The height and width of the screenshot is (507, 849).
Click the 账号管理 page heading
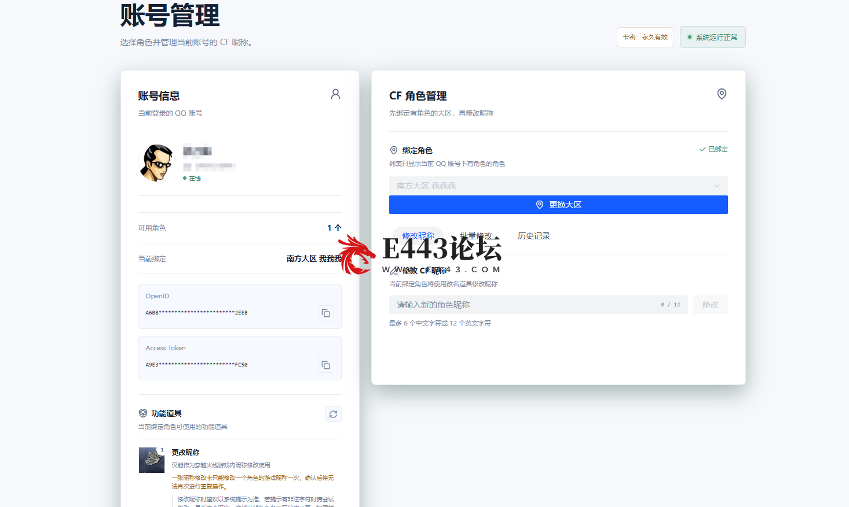(x=170, y=16)
